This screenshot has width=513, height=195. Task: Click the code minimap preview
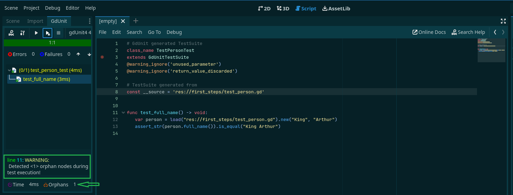(491, 50)
